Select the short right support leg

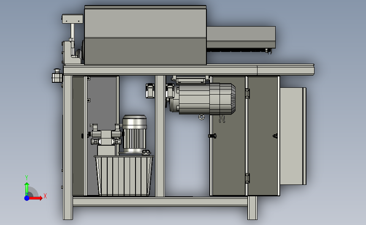tap(252, 208)
